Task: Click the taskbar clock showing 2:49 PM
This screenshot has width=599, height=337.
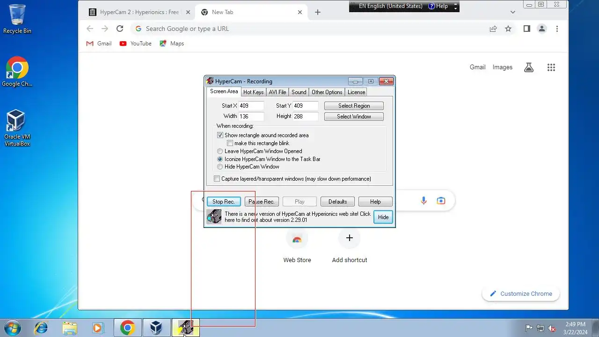Action: (x=575, y=328)
